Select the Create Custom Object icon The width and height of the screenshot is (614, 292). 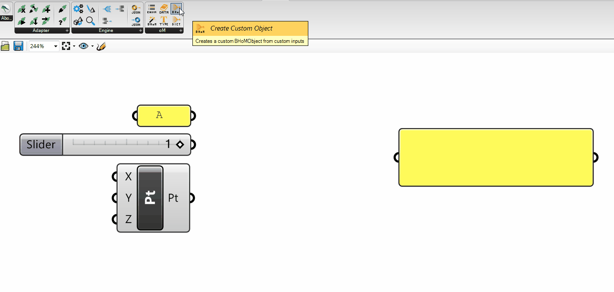(x=176, y=9)
